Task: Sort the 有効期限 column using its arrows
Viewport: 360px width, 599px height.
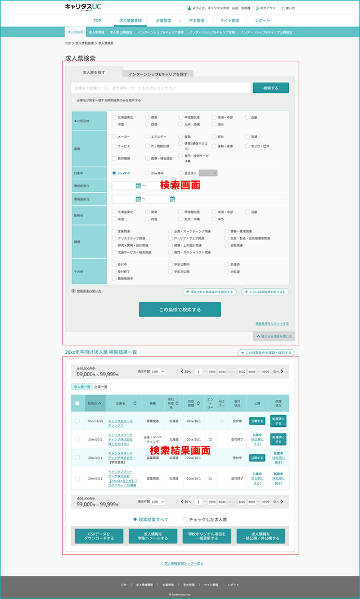Action: pos(199,403)
